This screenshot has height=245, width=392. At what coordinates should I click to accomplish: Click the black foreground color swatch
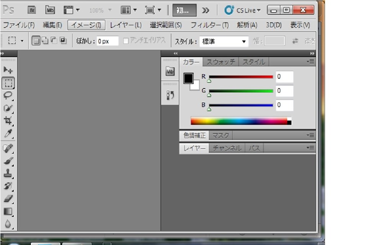189,78
